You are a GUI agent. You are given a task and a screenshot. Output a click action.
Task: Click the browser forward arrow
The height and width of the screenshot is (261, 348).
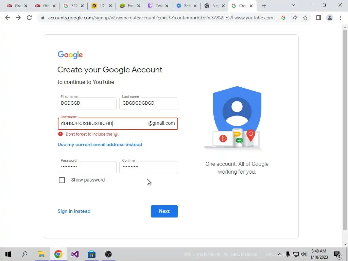[x=18, y=18]
